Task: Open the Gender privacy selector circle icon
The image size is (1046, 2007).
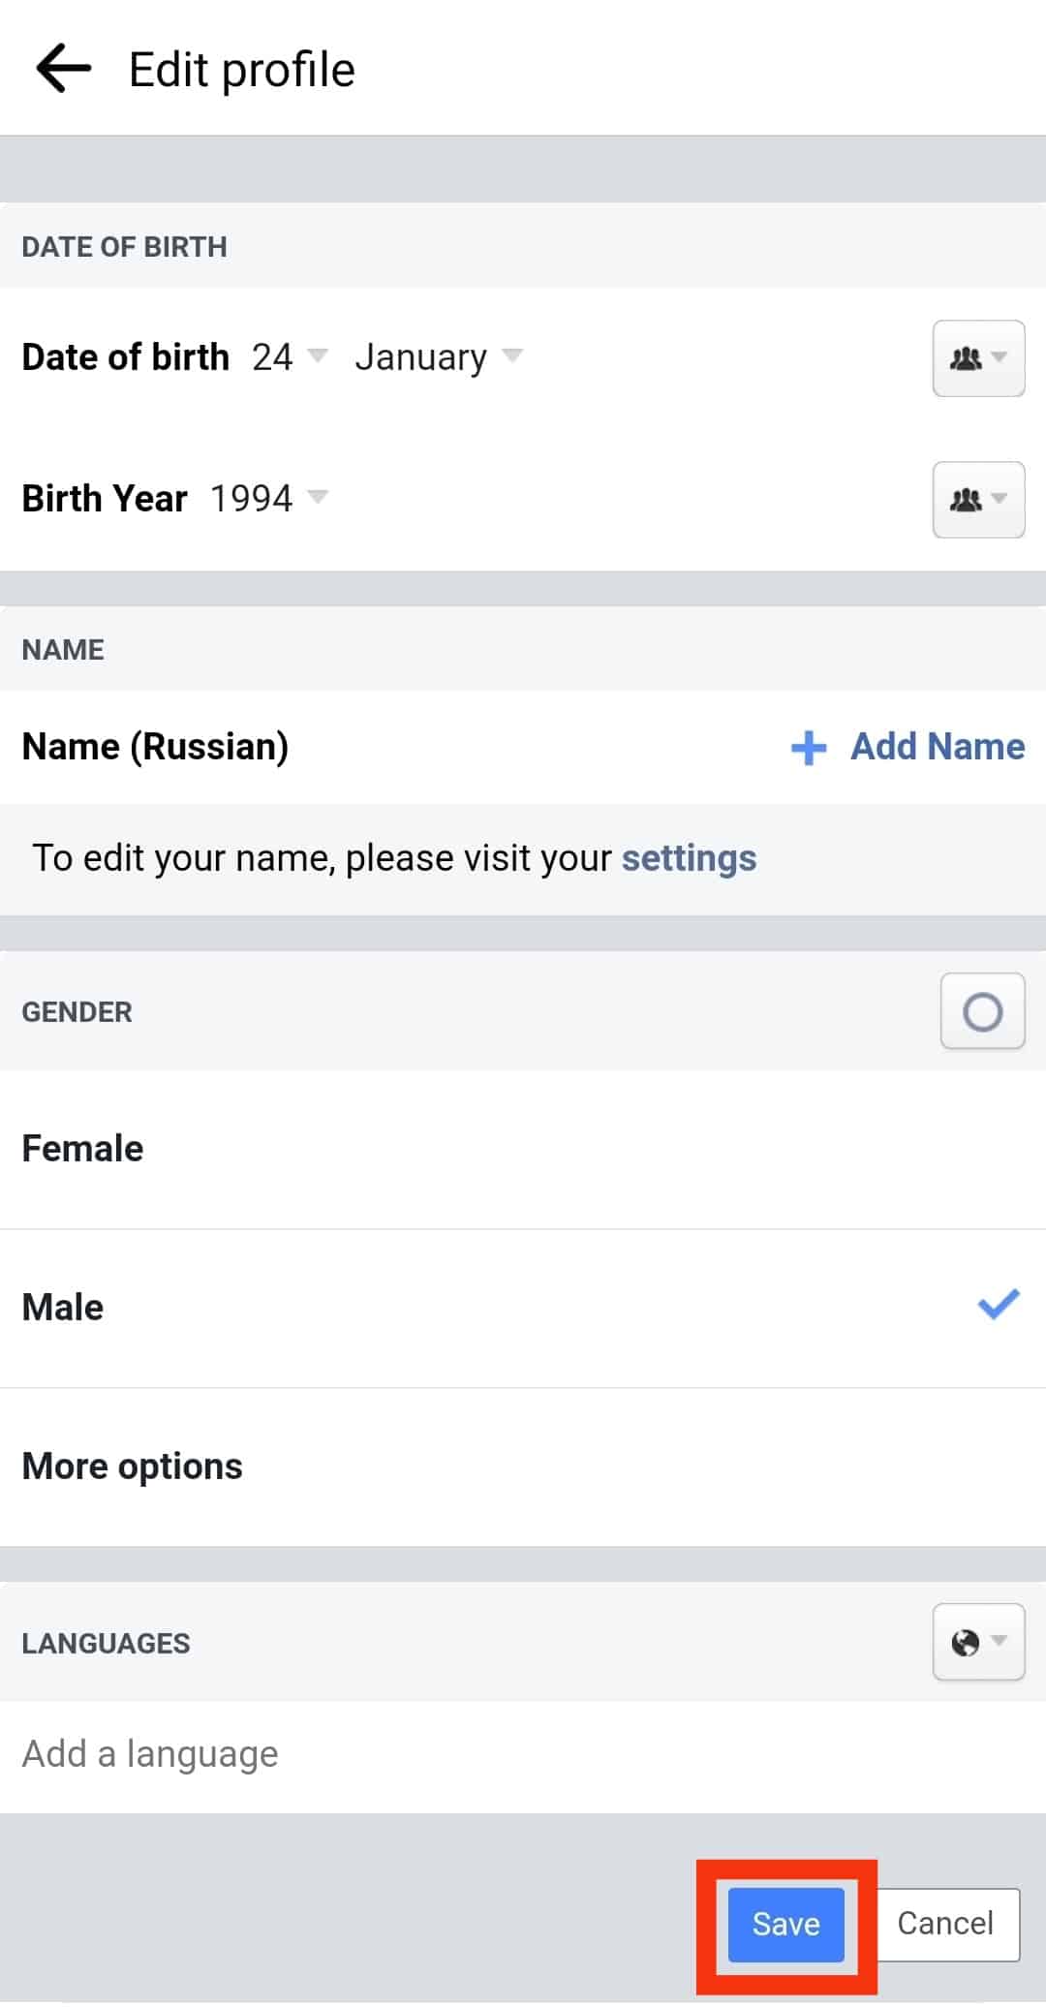Action: pyautogui.click(x=982, y=1012)
